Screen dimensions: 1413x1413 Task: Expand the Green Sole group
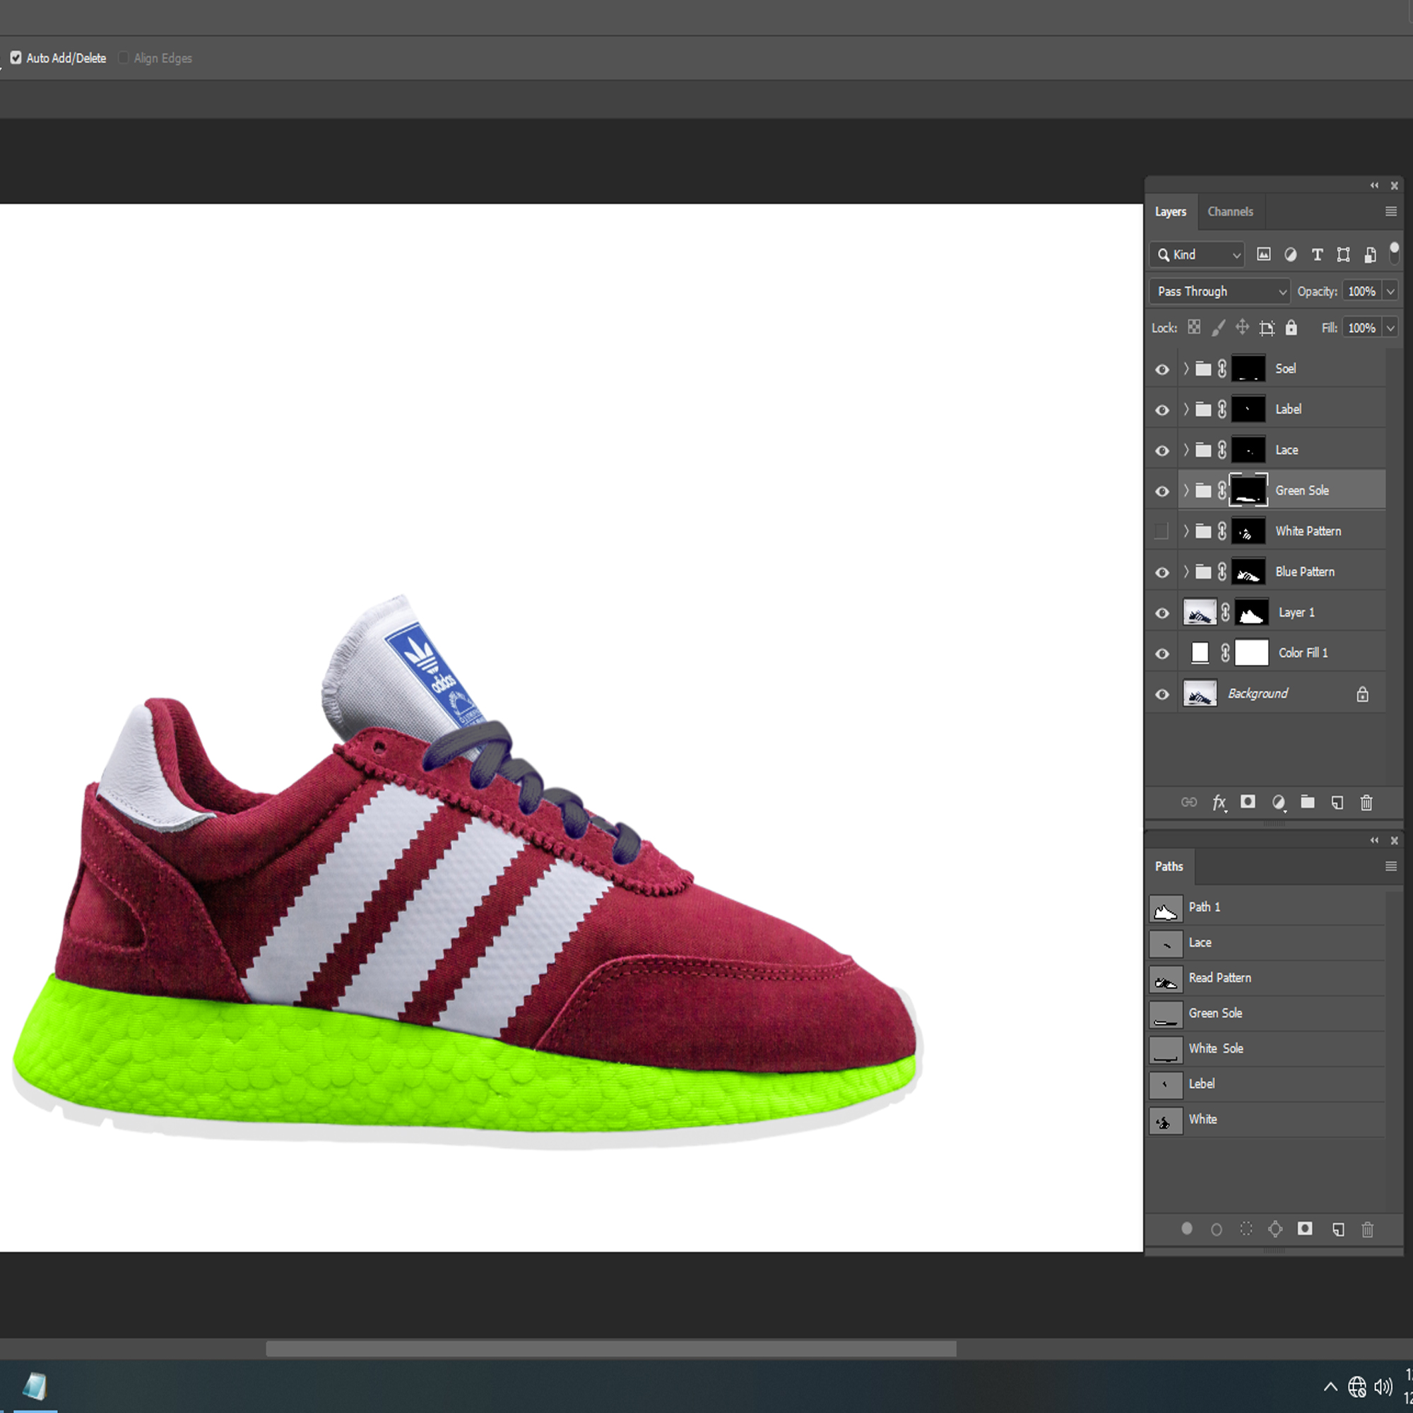(x=1186, y=491)
